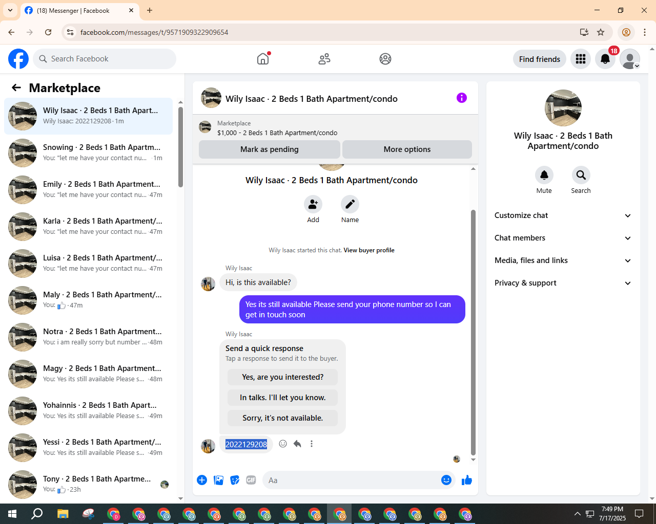This screenshot has height=524, width=656.
Task: Attach a photo file in composer
Action: (218, 480)
